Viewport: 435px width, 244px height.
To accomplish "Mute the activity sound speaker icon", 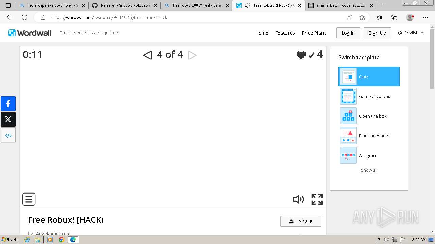I will click(298, 199).
